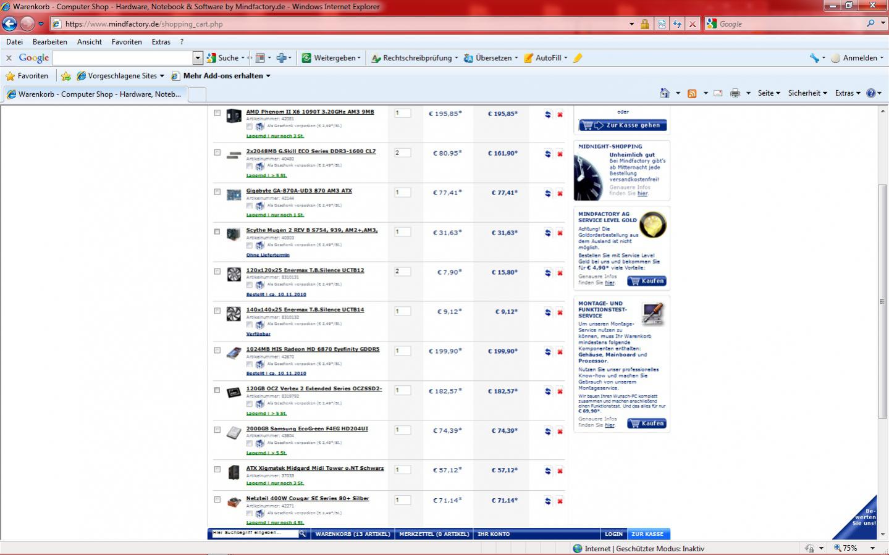Enable gift wrap checkbox for OCZ Vertex 2

[249, 404]
